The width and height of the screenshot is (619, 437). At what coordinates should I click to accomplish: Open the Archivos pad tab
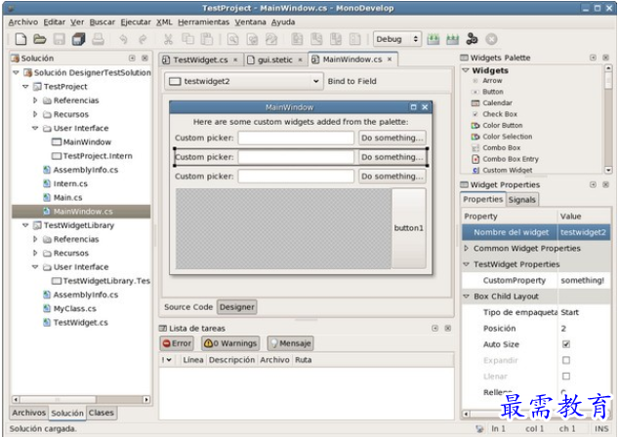pos(29,413)
